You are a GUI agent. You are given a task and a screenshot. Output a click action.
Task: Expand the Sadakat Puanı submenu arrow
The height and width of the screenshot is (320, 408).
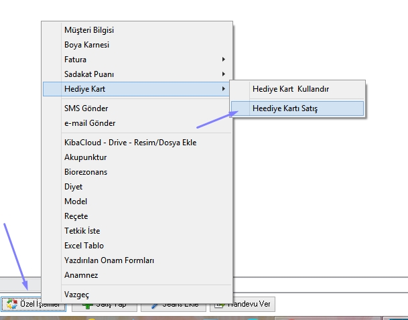coord(224,74)
